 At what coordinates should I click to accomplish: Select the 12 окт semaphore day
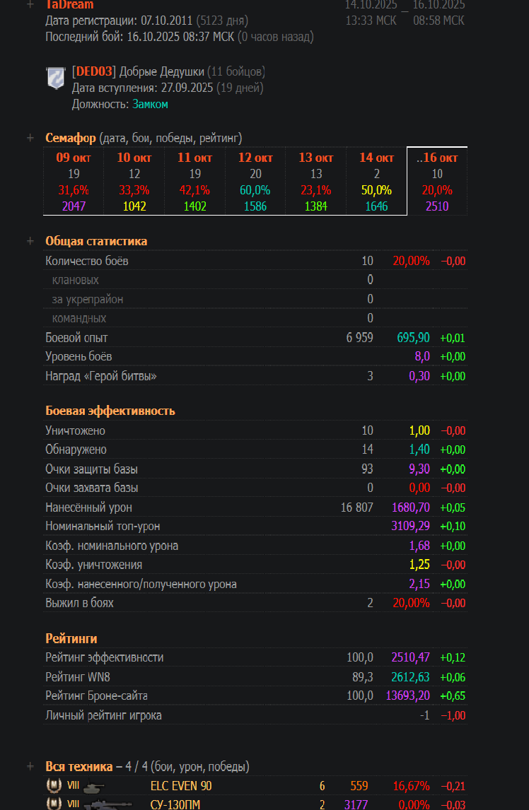(x=255, y=158)
